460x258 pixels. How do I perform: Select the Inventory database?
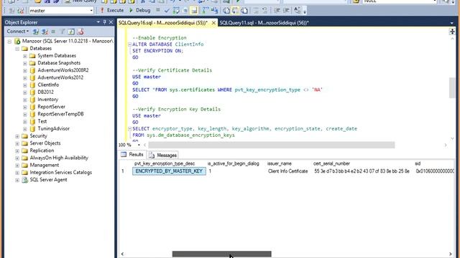pos(48,100)
